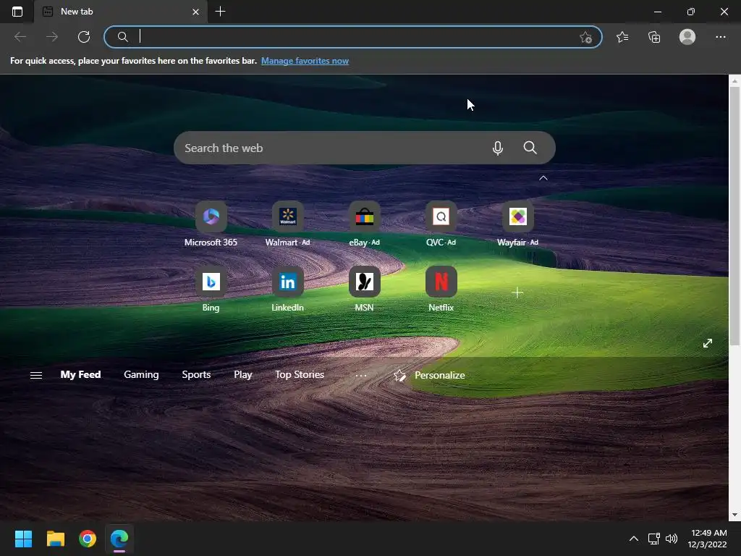Screen dimensions: 741x556
Task: Open the Microsoft 365 quick link
Action: pos(211,224)
